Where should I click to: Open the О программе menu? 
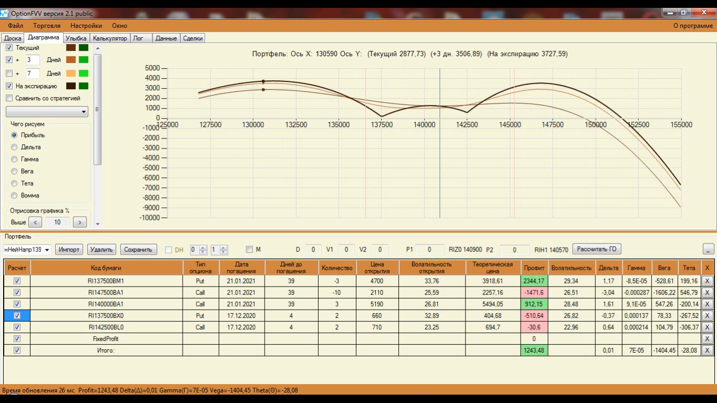click(x=693, y=25)
